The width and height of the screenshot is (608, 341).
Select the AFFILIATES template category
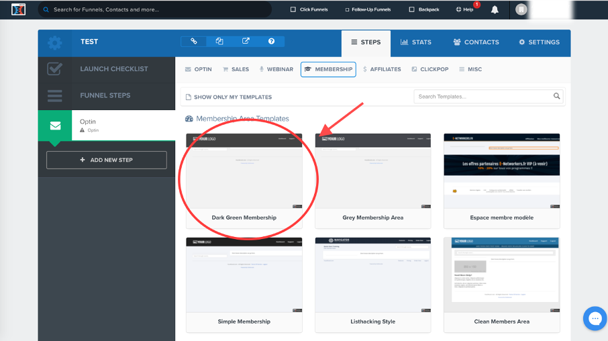(x=382, y=69)
